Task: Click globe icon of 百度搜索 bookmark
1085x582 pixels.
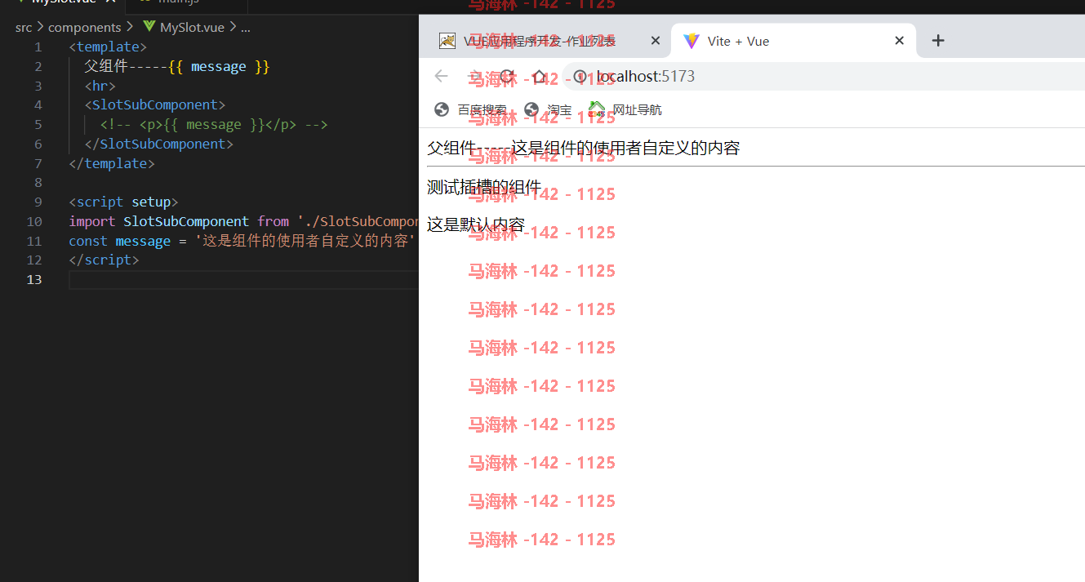Action: point(442,109)
